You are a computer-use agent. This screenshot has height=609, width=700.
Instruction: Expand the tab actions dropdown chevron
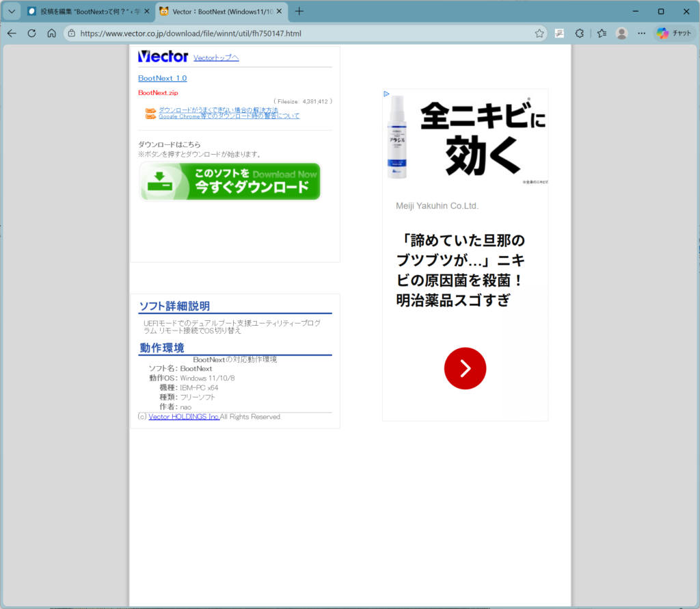click(x=11, y=11)
